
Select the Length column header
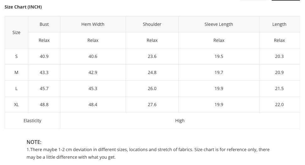click(x=279, y=24)
